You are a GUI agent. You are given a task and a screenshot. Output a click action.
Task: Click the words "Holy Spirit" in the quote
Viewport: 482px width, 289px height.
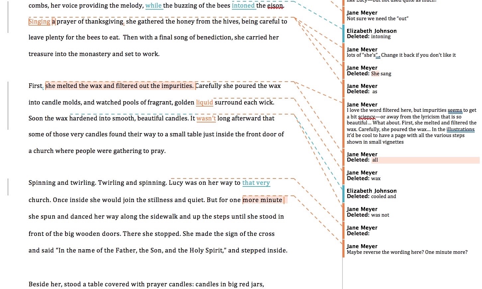pos(206,250)
